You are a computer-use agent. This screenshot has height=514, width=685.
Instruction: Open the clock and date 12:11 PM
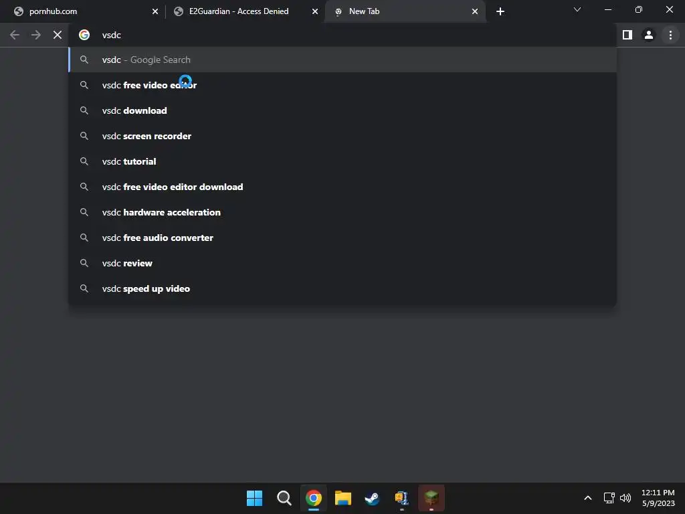(658, 498)
